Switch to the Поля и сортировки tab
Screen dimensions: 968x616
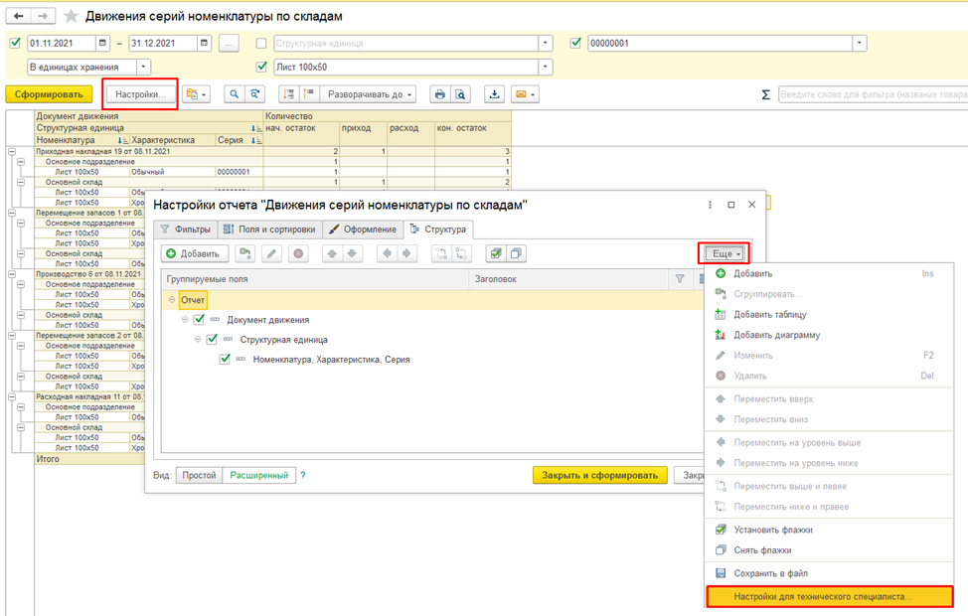tap(269, 229)
